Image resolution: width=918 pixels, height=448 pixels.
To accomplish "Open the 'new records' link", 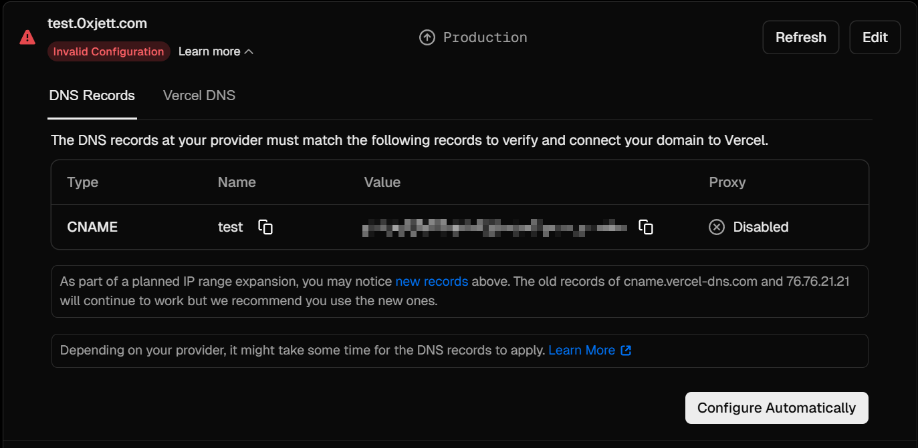I will 431,281.
